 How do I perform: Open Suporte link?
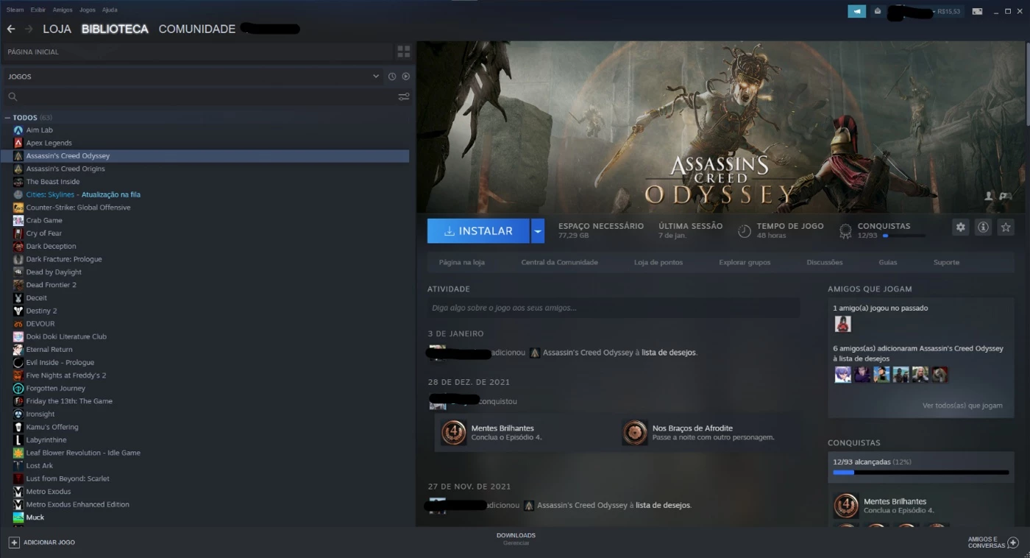click(x=946, y=262)
